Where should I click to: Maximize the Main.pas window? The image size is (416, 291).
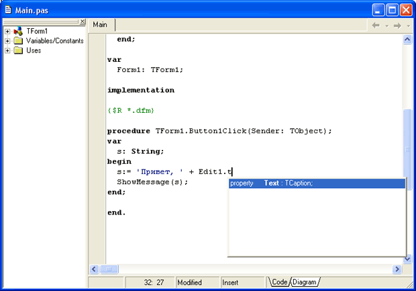pyautogui.click(x=392, y=10)
